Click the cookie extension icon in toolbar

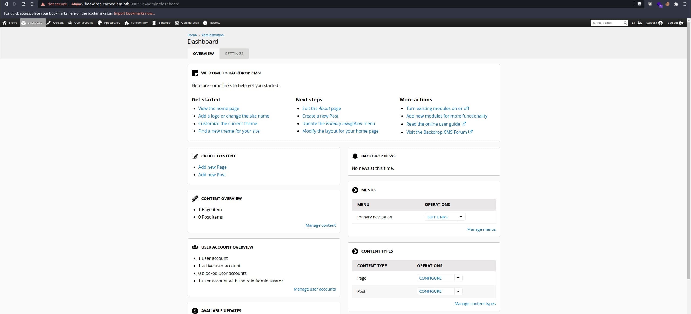(x=667, y=4)
